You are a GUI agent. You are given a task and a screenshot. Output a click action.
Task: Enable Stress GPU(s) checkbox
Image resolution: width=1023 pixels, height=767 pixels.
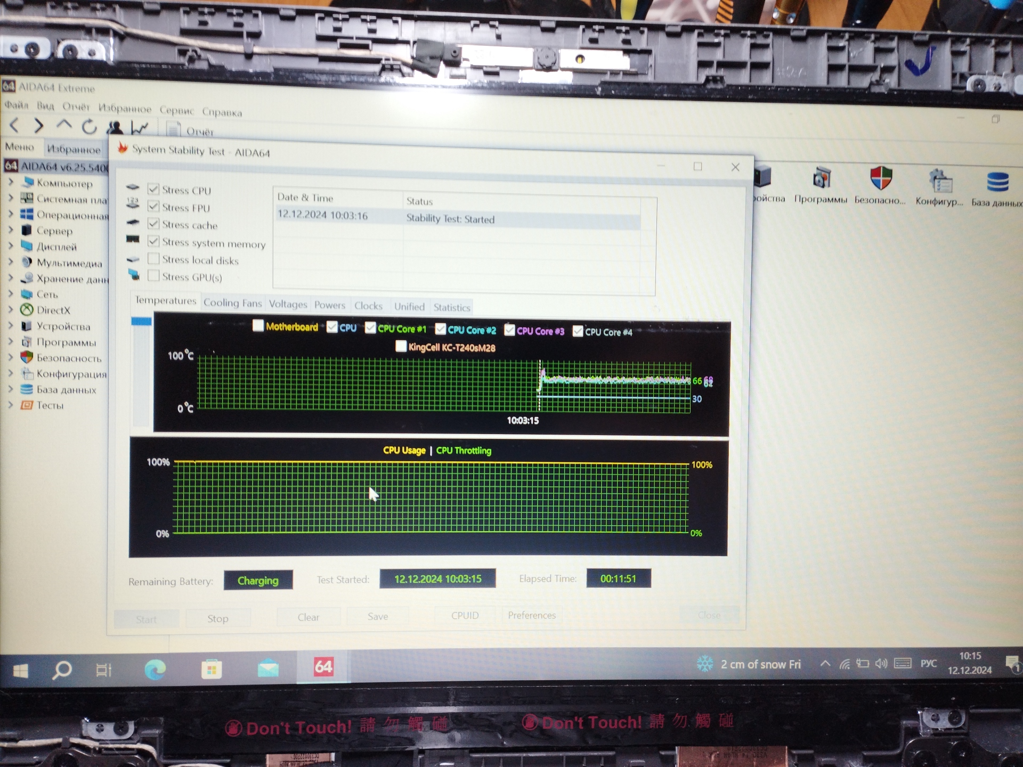click(x=153, y=275)
